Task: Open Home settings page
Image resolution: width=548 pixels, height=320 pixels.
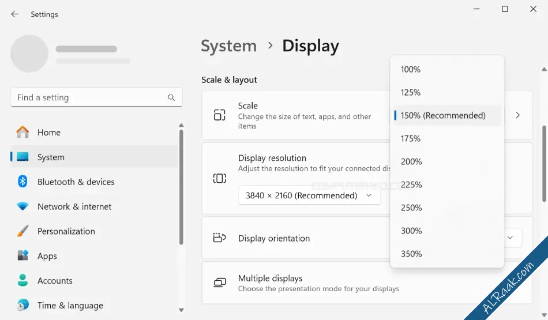Action: [95, 133]
